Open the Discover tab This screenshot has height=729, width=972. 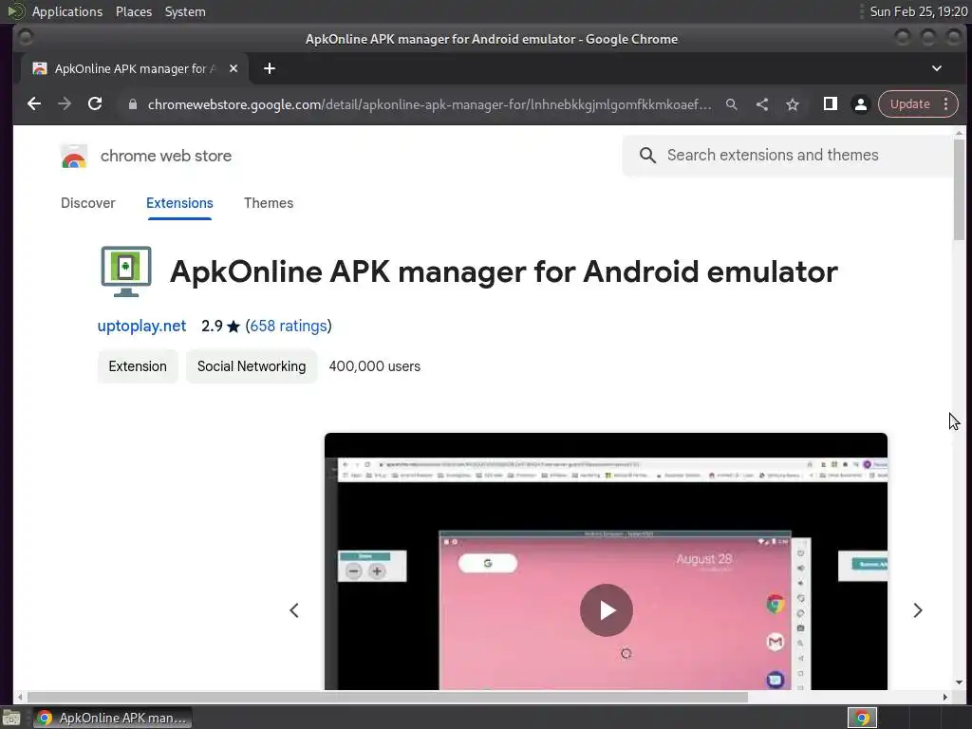(88, 203)
